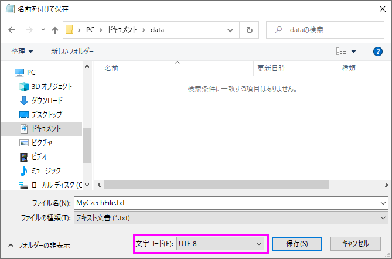Click the 保存(S) button

pyautogui.click(x=297, y=244)
